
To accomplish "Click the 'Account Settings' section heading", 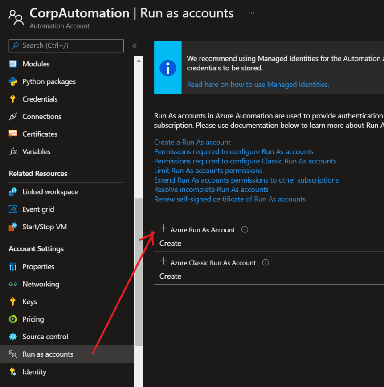I will 36,248.
